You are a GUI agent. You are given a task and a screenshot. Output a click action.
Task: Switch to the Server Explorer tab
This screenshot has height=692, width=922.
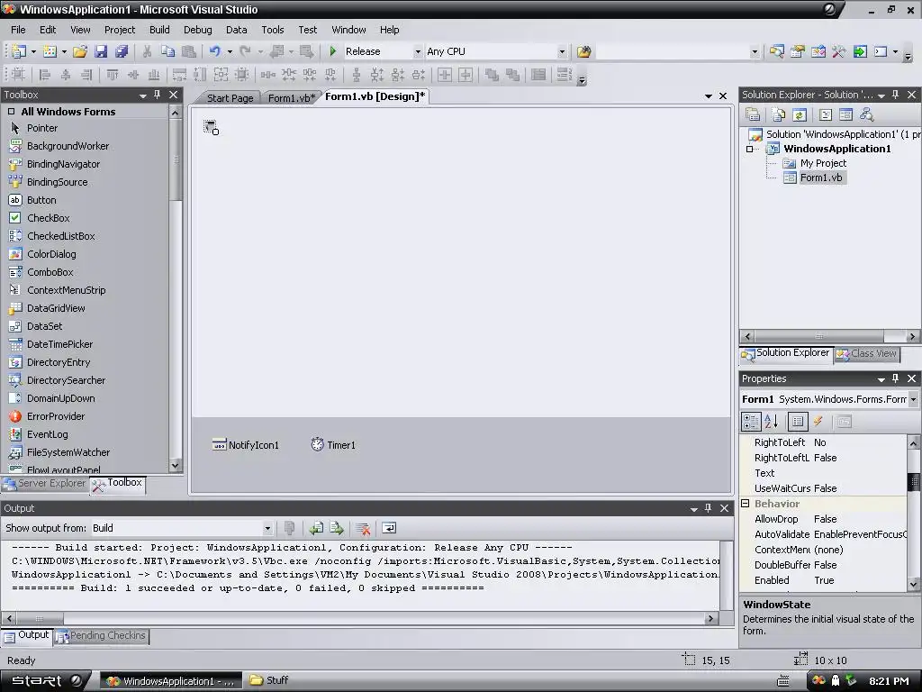coord(45,483)
